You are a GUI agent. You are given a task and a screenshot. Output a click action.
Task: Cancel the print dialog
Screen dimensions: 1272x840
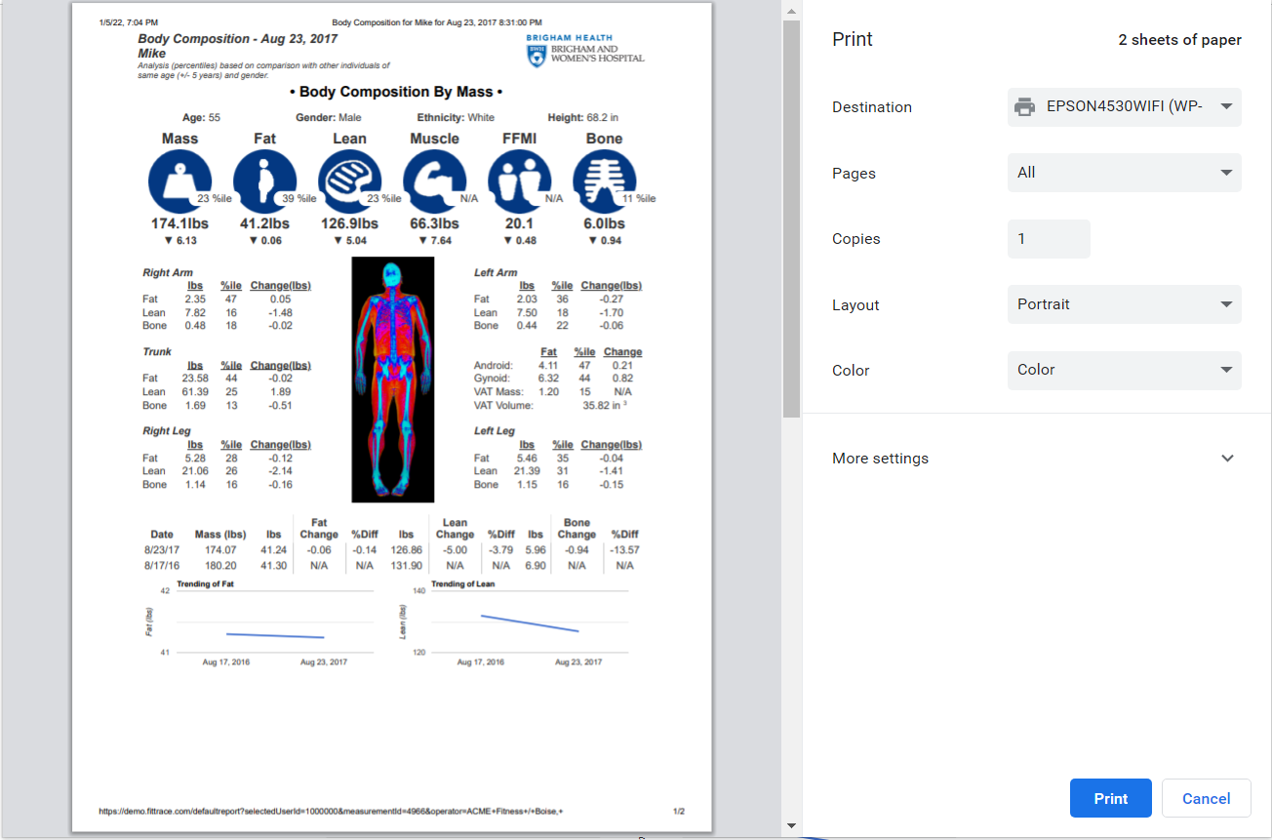pyautogui.click(x=1206, y=798)
